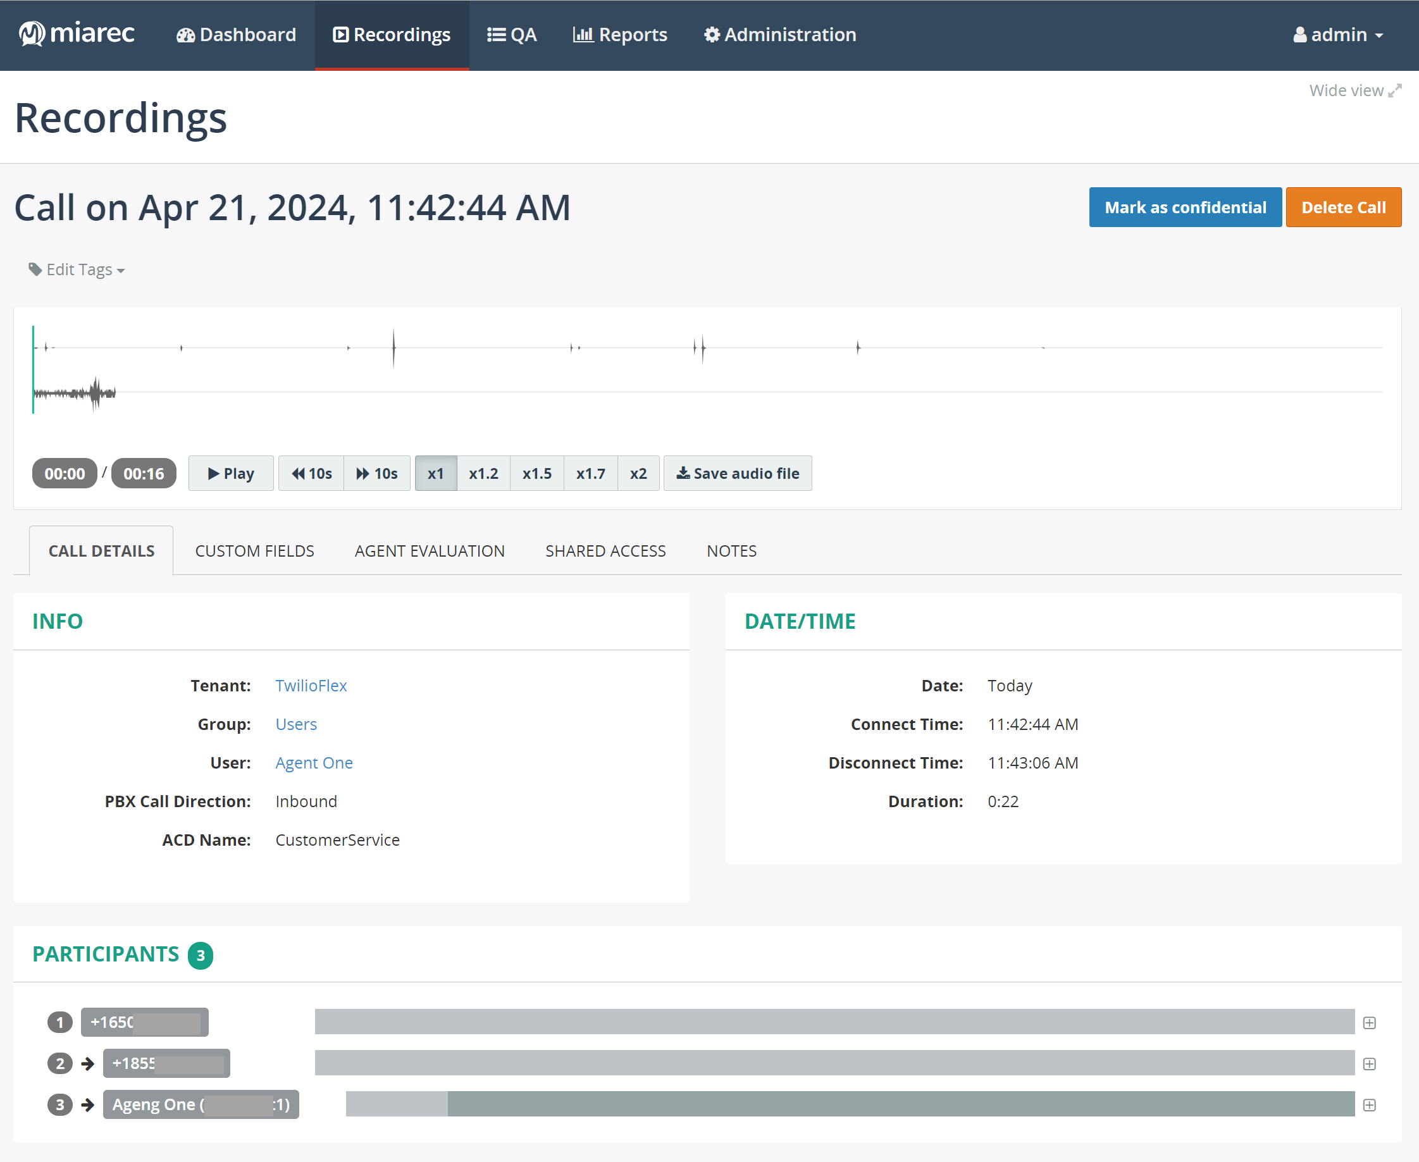Image resolution: width=1419 pixels, height=1162 pixels.
Task: Expand details for participant 3 Agent One
Action: 1371,1104
